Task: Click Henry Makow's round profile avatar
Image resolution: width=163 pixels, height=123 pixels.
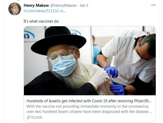Action: click(15, 9)
